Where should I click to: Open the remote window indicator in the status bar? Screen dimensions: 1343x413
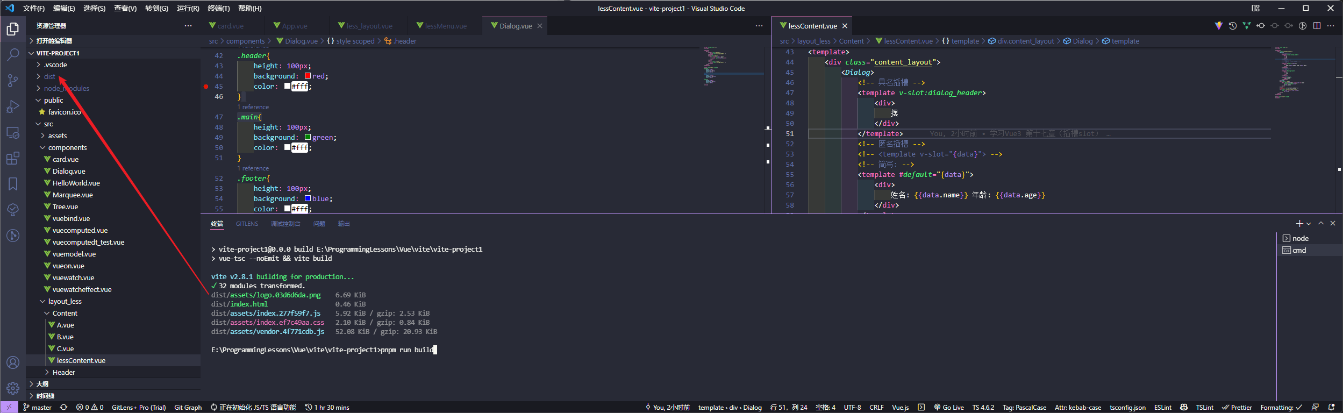pos(9,407)
